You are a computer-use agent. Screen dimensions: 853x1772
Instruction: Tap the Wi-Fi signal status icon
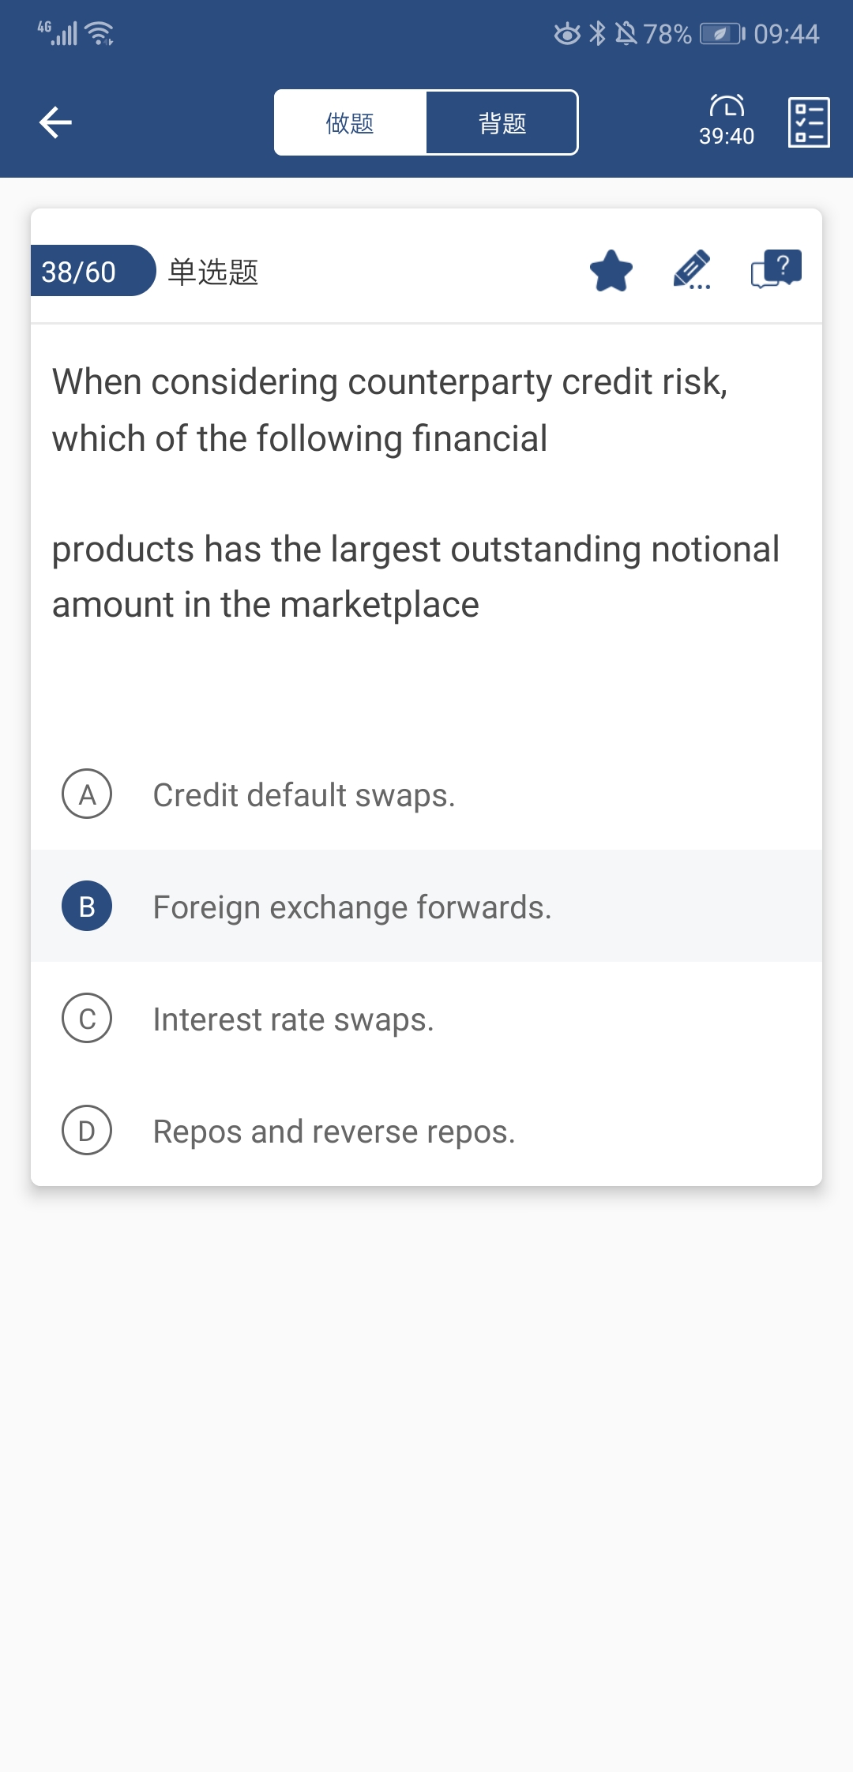[100, 33]
